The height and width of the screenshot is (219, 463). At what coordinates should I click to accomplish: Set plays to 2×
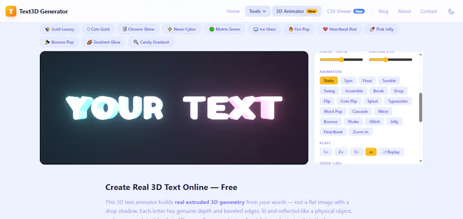(341, 152)
